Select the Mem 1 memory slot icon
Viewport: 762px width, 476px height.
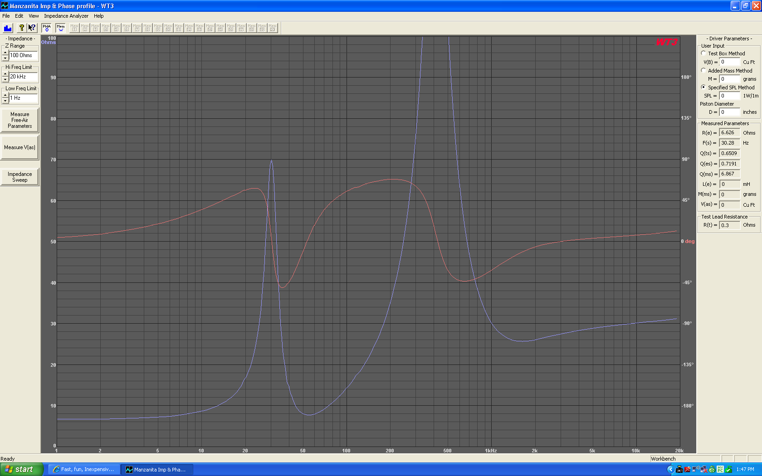pyautogui.click(x=74, y=28)
